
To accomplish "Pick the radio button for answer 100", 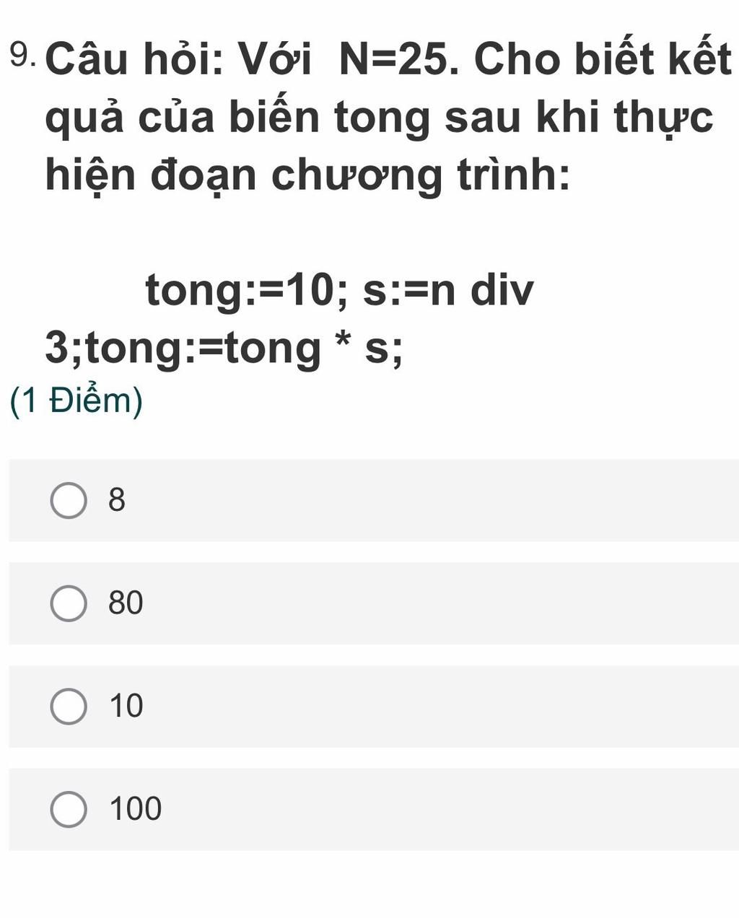I will [x=69, y=809].
